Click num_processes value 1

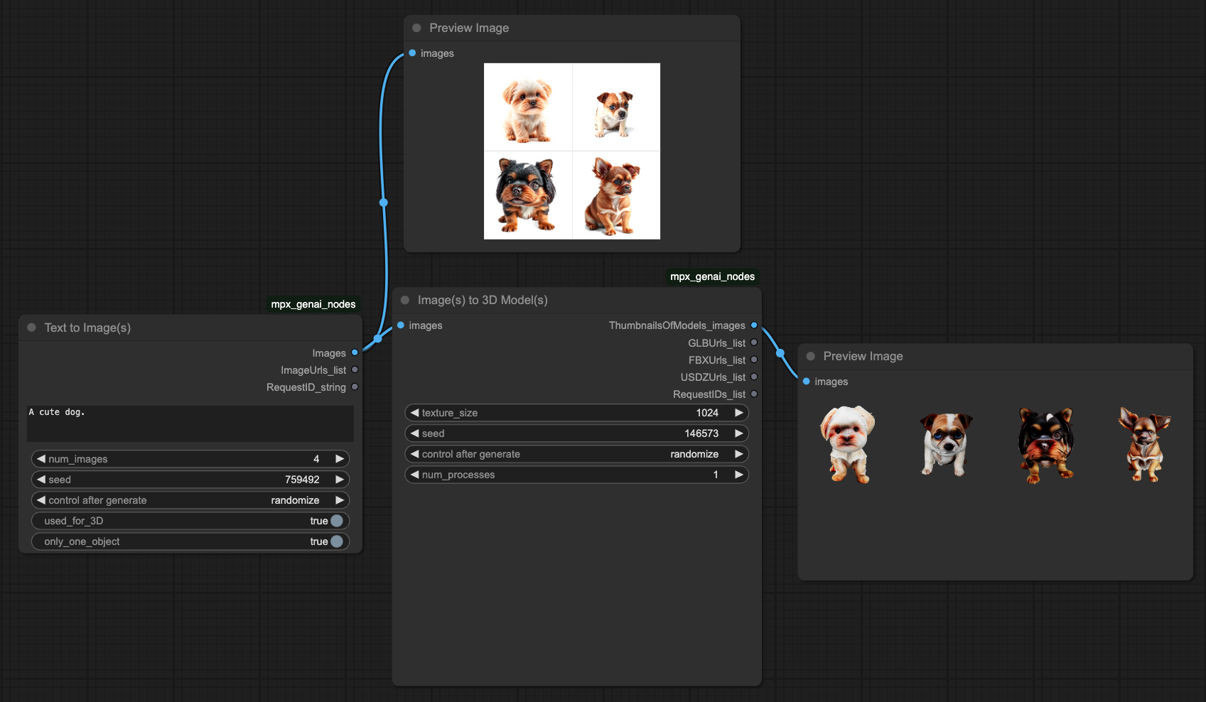716,475
